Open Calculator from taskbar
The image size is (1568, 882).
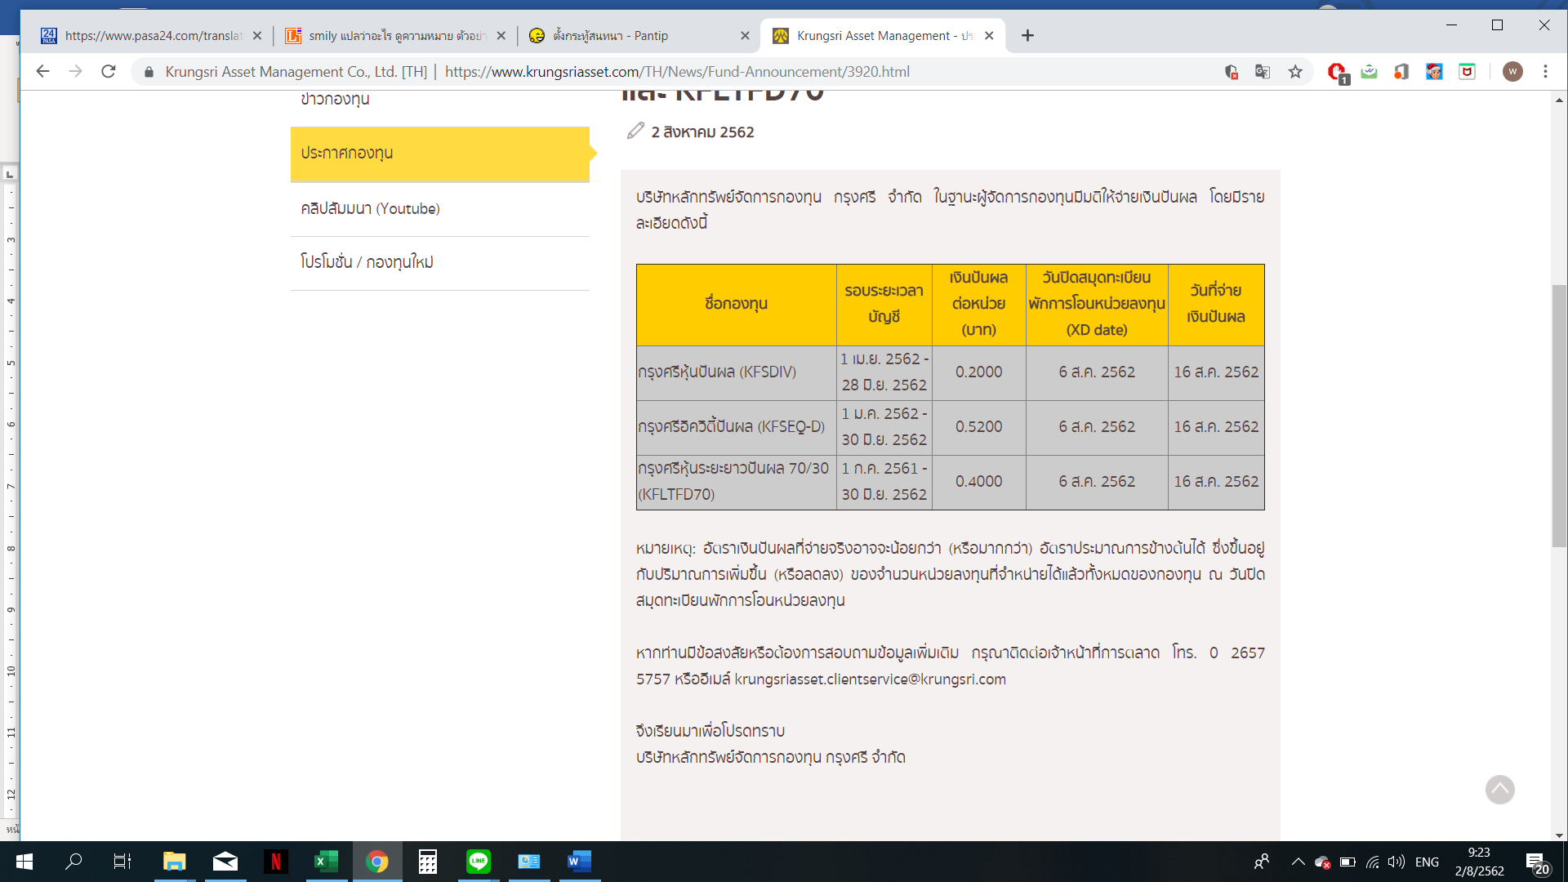click(428, 862)
